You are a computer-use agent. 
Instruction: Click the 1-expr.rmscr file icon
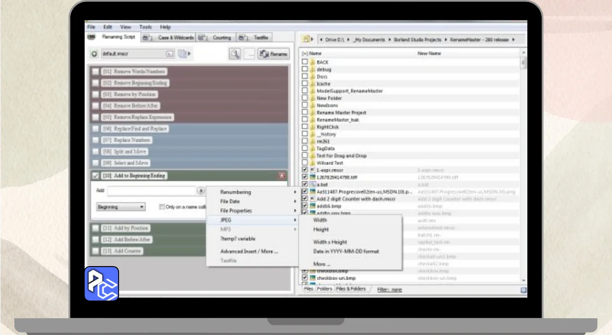point(312,170)
